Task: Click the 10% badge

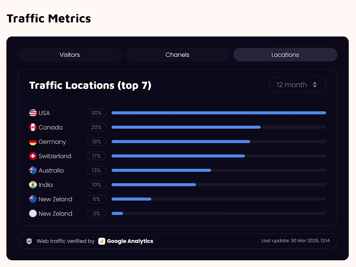Action: (96, 185)
